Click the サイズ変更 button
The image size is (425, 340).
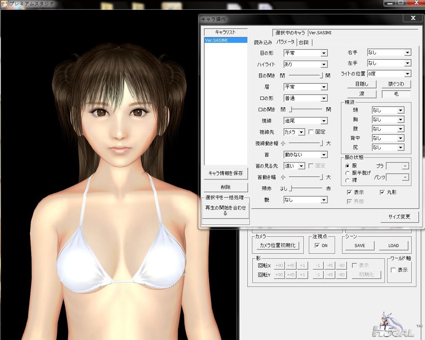point(399,216)
